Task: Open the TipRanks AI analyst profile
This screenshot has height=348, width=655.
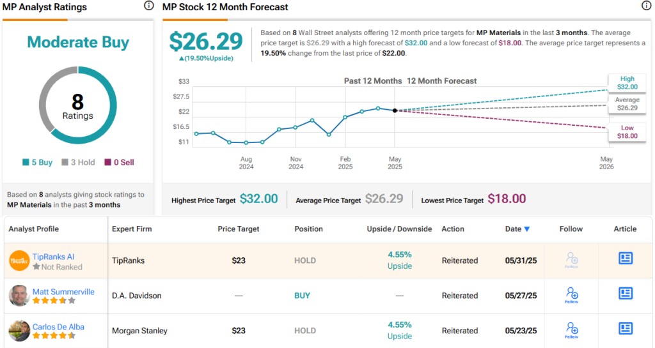Action: 53,256
